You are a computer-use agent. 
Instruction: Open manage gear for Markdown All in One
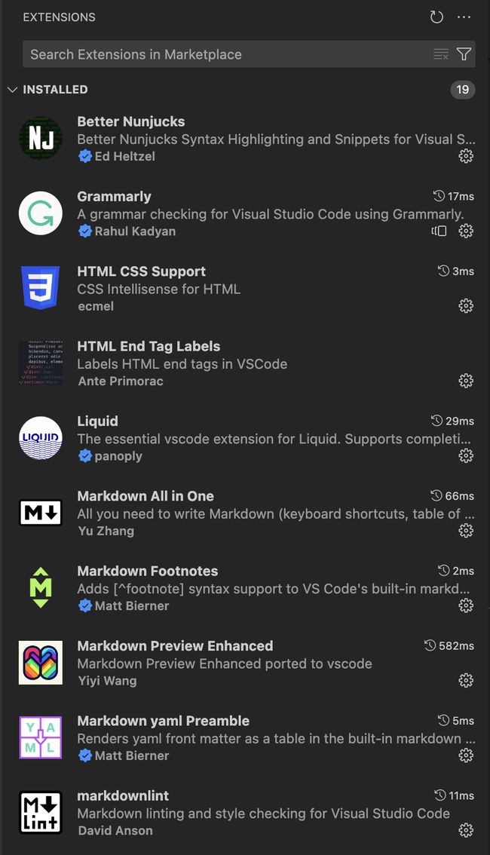pyautogui.click(x=466, y=531)
